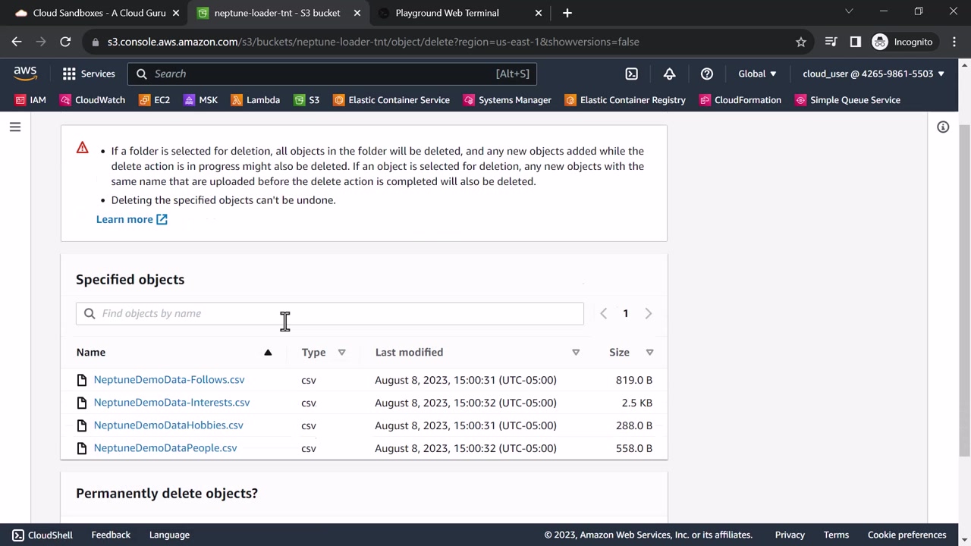Screen dimensions: 971x546
Task: Open the NeptuneDemoData-Follows.csv object link
Action: pyautogui.click(x=169, y=380)
